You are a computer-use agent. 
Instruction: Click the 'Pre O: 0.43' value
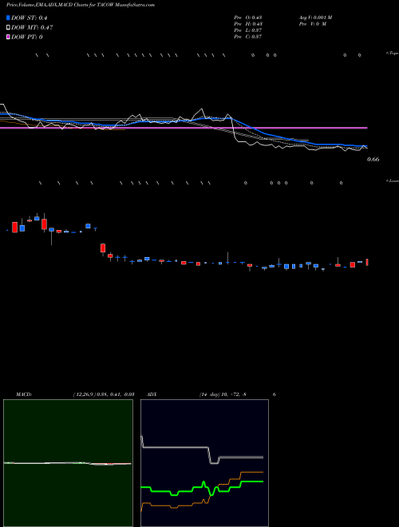[248, 18]
